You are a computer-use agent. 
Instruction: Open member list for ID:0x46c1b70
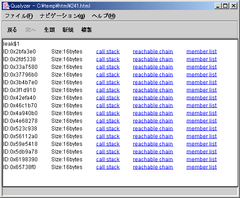coord(201,106)
